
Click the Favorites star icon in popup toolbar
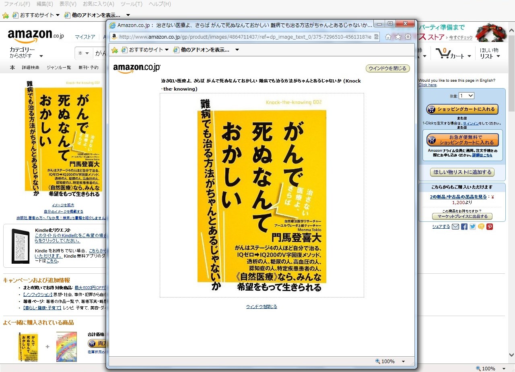[x=398, y=37]
